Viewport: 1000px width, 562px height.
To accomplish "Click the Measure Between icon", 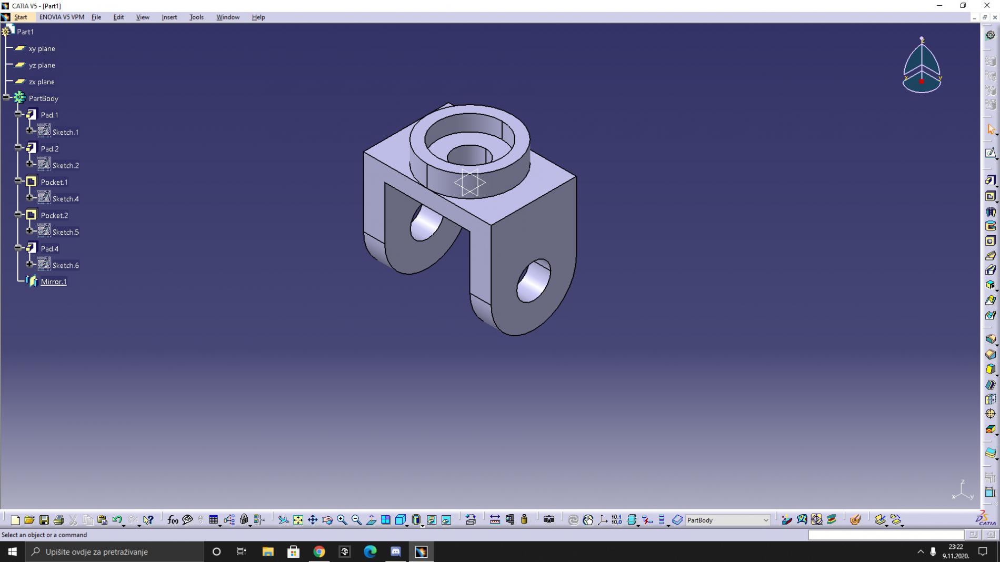I will tap(495, 520).
